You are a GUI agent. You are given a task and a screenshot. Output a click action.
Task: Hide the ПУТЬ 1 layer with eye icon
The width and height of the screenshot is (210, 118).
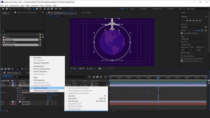point(2,83)
